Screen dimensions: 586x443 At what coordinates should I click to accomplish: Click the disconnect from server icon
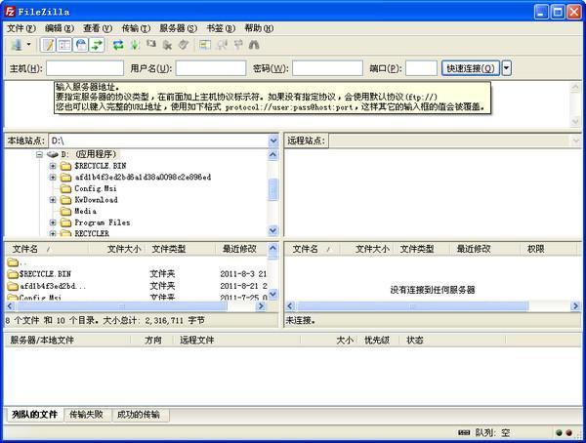coord(167,45)
